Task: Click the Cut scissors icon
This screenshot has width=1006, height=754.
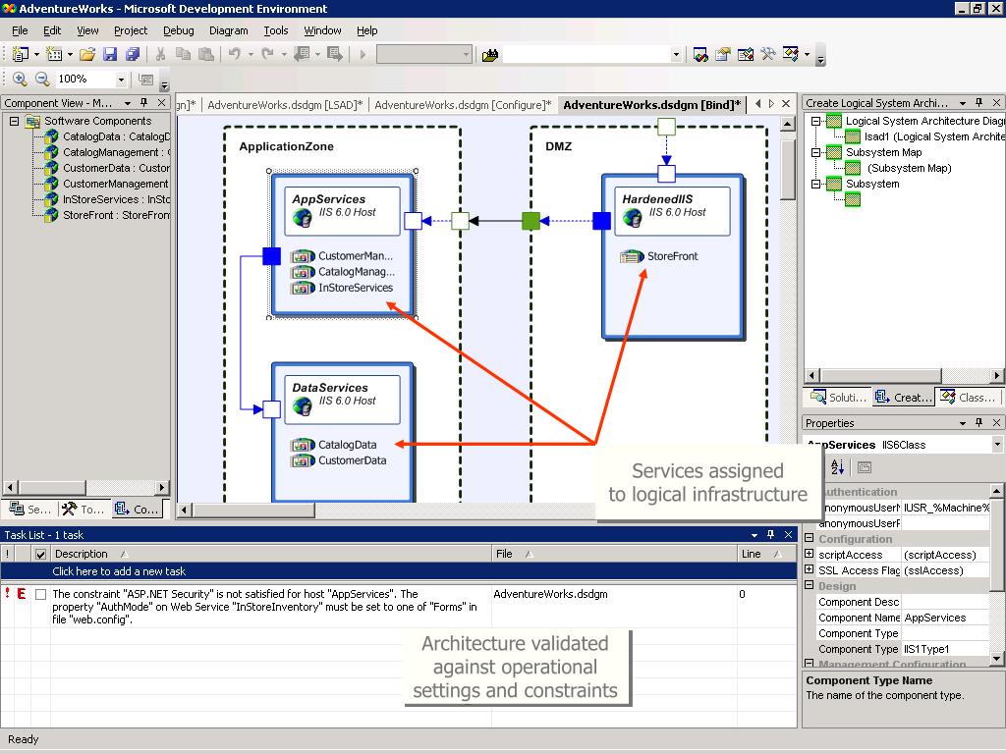Action: point(160,55)
